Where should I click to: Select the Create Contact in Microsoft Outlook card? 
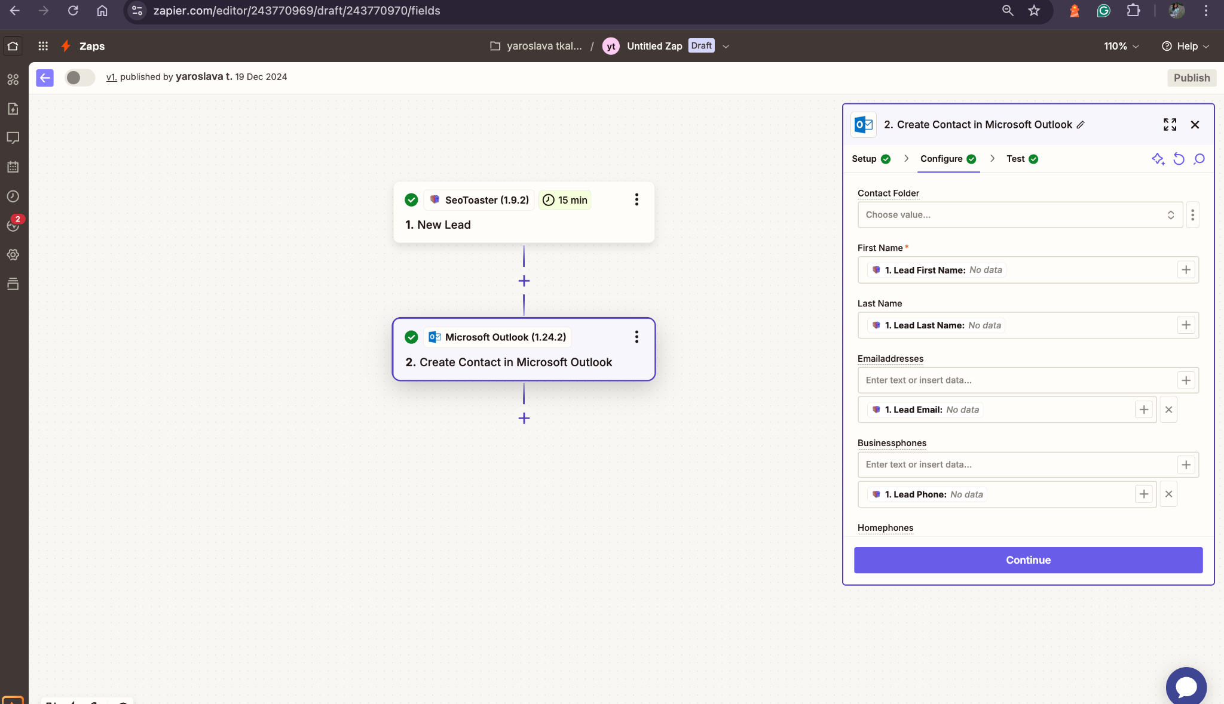click(524, 349)
